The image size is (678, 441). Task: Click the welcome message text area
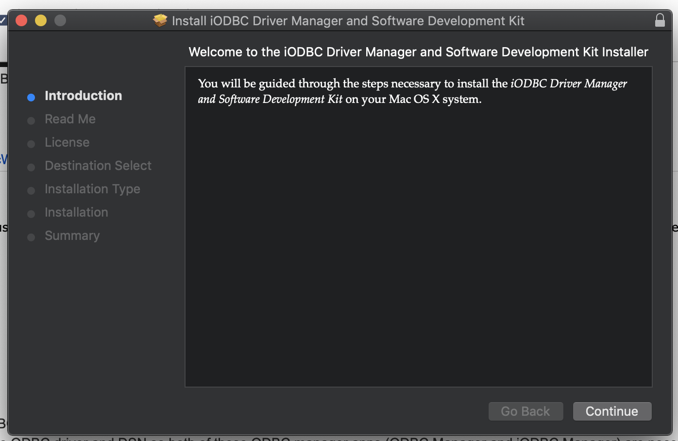click(x=418, y=227)
